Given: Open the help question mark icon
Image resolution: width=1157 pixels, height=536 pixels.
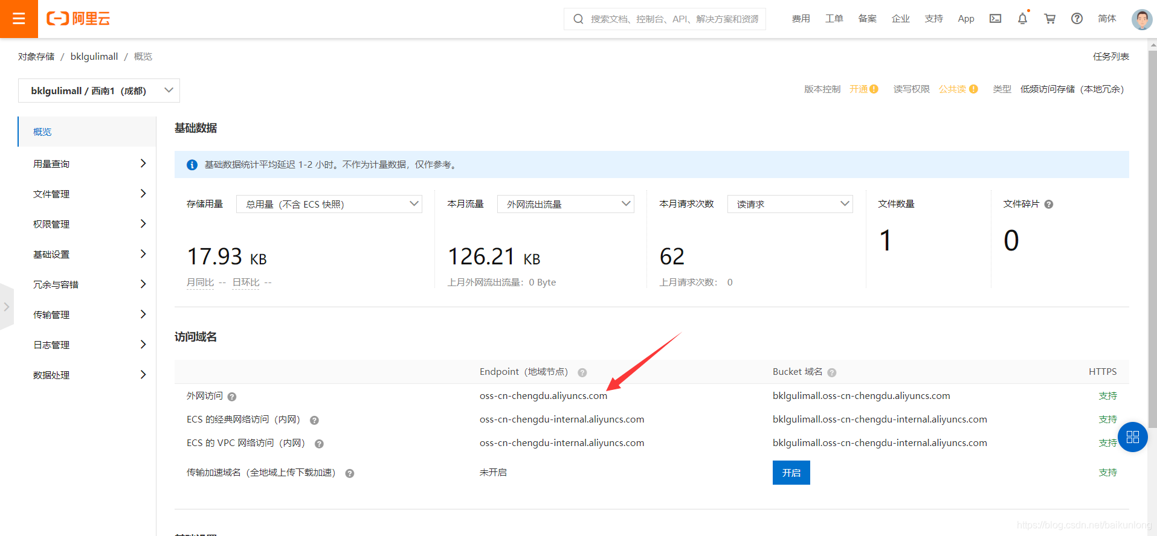Looking at the screenshot, I should click(1077, 19).
